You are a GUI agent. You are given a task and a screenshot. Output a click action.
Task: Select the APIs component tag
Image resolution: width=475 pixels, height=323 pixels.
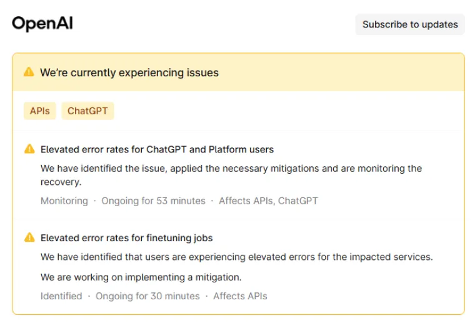pos(40,111)
